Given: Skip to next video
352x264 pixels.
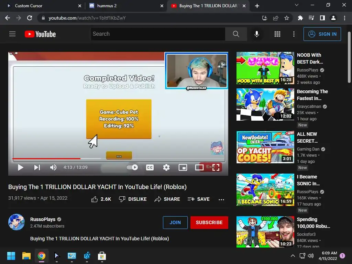Looking at the screenshot, I should click(x=37, y=167).
